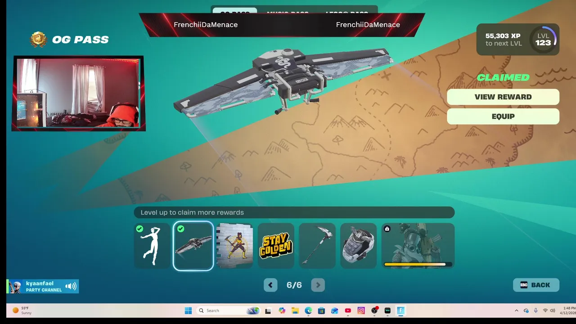Screen dimensions: 576x324
Task: Click the green checkmark on the glider tile
Action: coord(180,229)
